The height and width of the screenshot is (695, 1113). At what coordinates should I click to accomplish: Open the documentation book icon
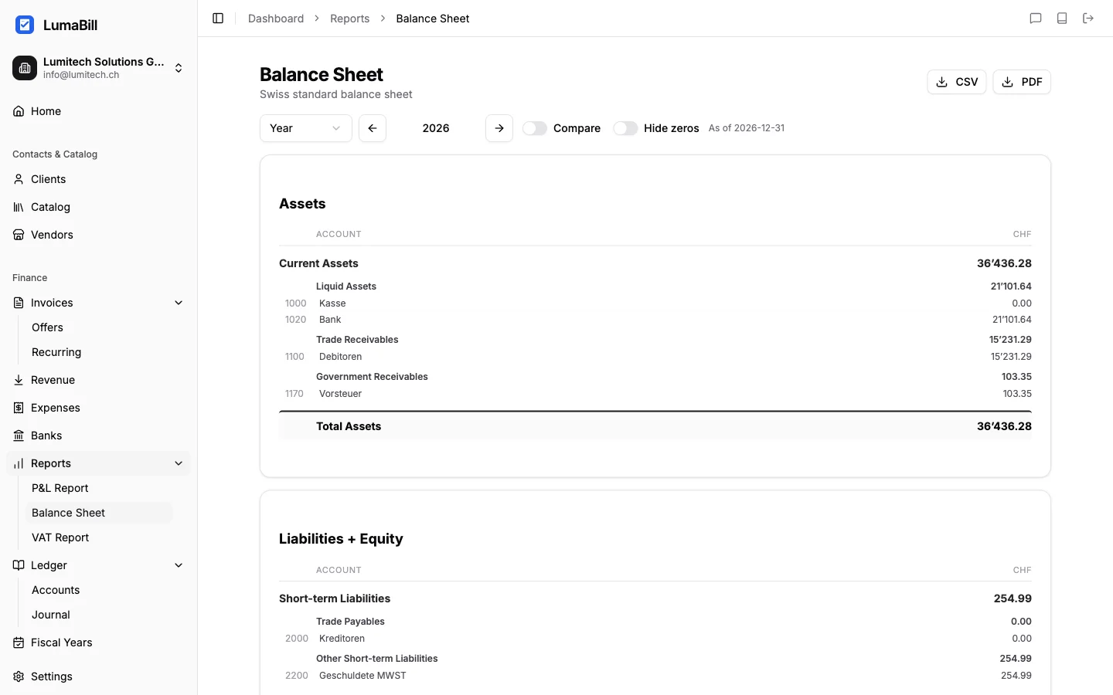(1062, 18)
